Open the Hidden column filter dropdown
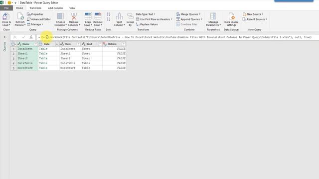 coord(124,44)
